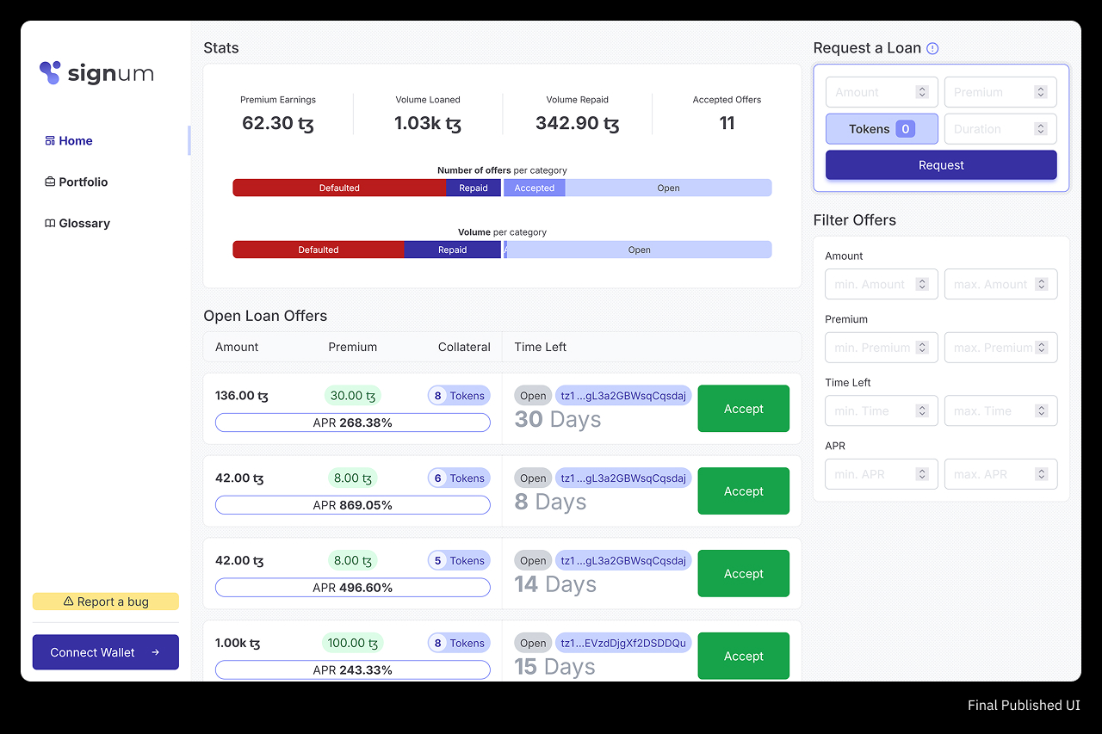Click the Home dashboard icon in sidebar

(50, 141)
